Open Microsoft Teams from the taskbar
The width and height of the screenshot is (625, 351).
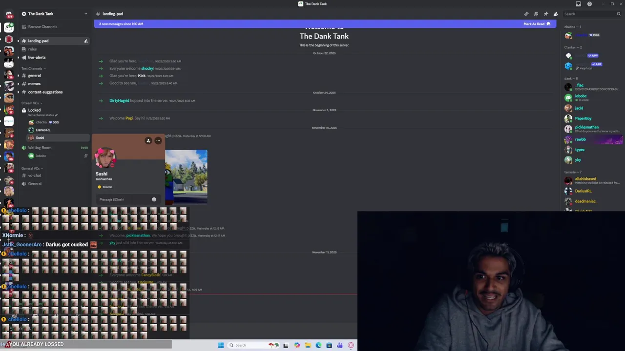340,345
